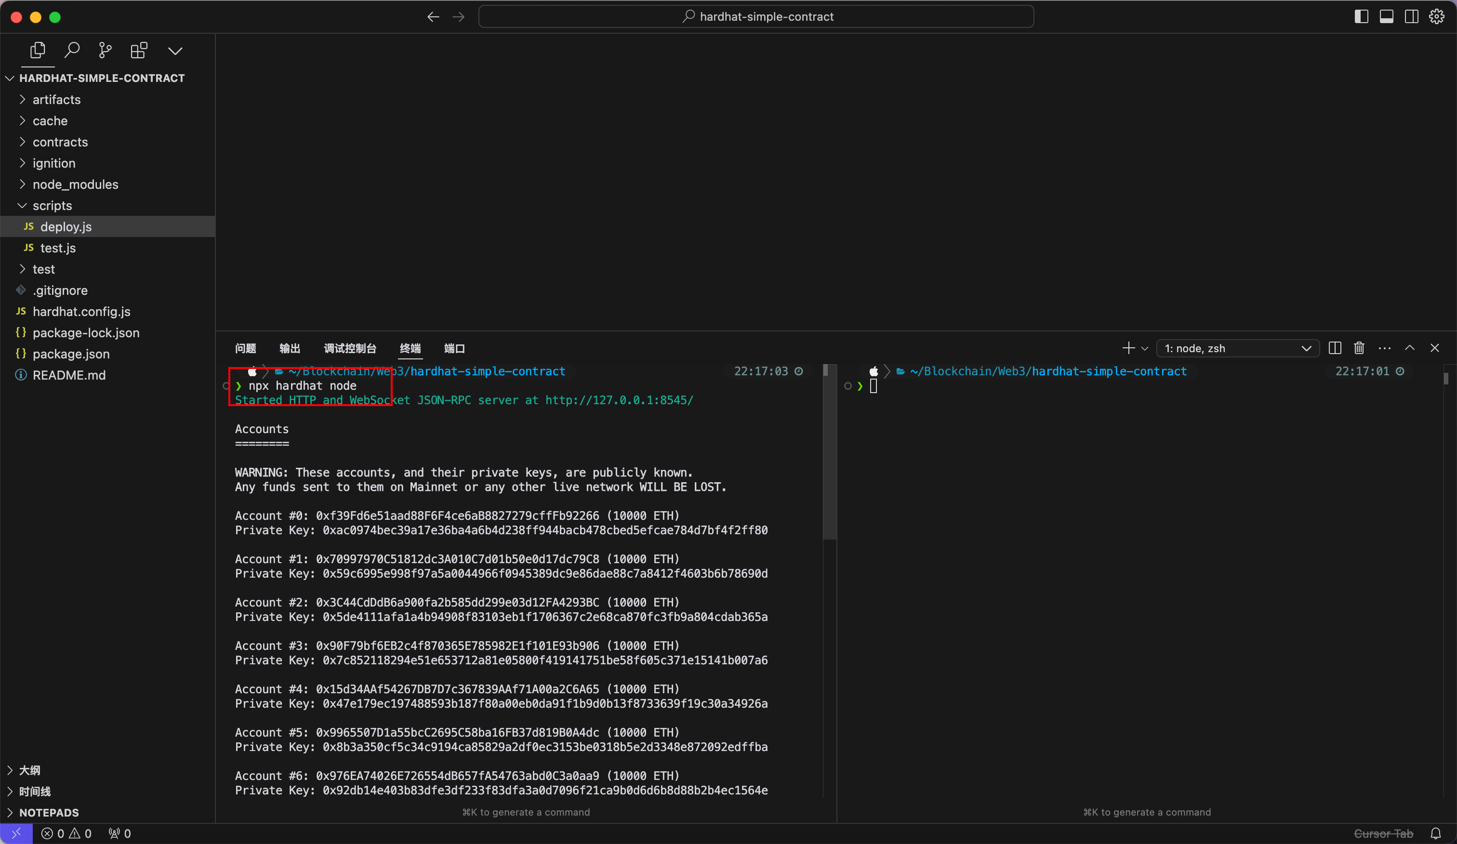Switch to the 端口 ports tab

(454, 348)
